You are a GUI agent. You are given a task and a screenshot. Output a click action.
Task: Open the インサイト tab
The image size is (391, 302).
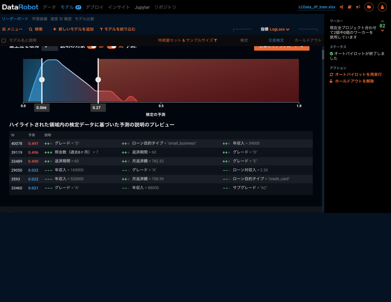coord(119,7)
